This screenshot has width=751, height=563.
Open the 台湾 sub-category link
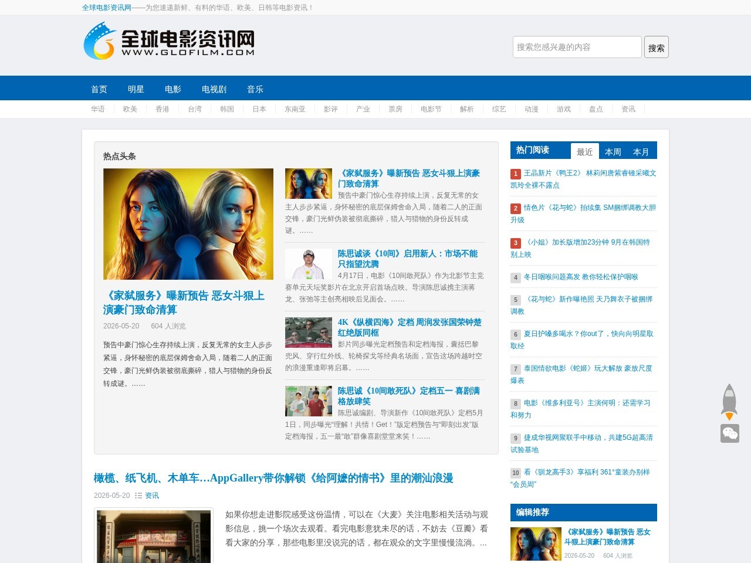[x=195, y=109]
